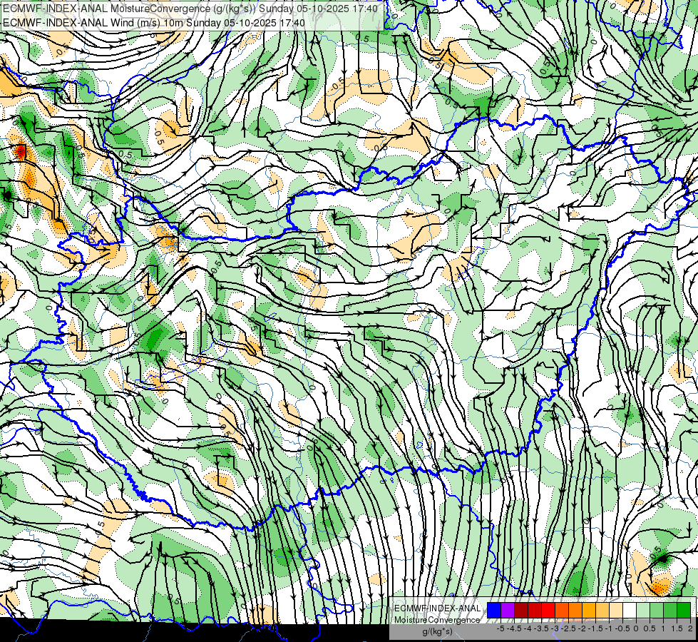
Task: Click the '-3.5' tick on the legend
Action: click(x=541, y=628)
